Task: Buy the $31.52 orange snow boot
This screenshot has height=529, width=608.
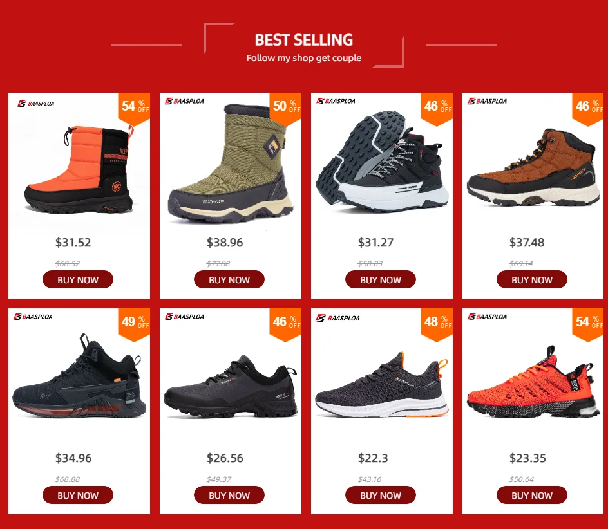Action: point(78,279)
